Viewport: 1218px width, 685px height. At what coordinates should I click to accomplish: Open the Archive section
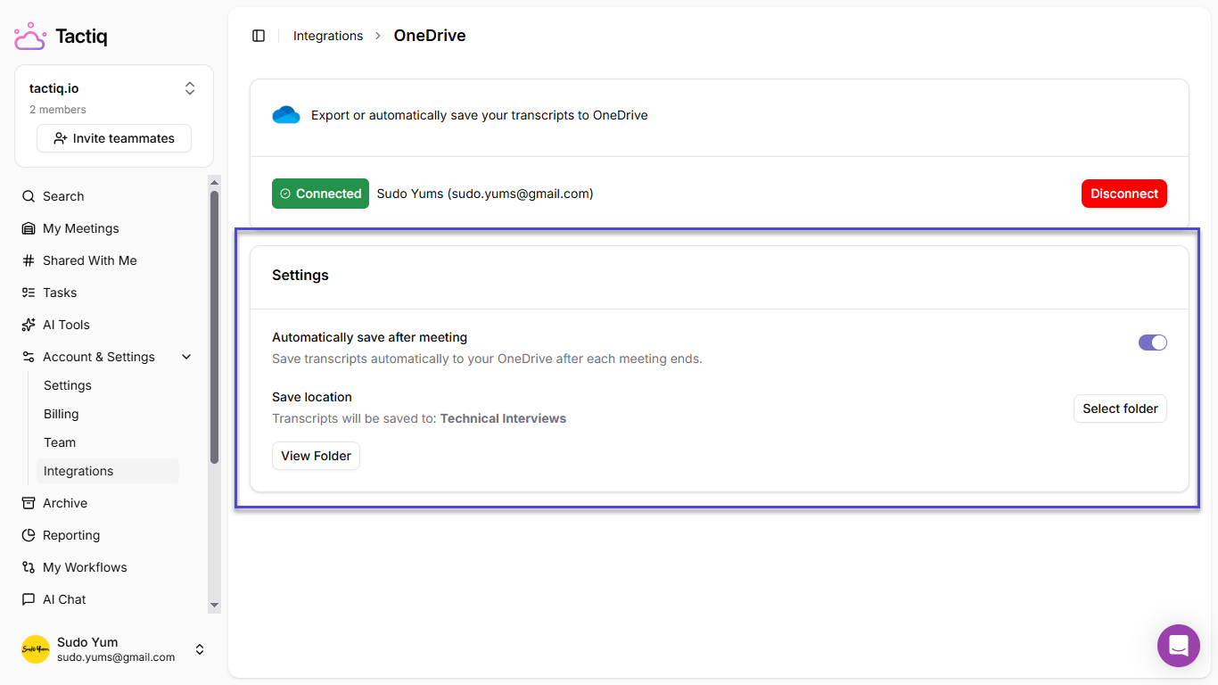click(66, 502)
